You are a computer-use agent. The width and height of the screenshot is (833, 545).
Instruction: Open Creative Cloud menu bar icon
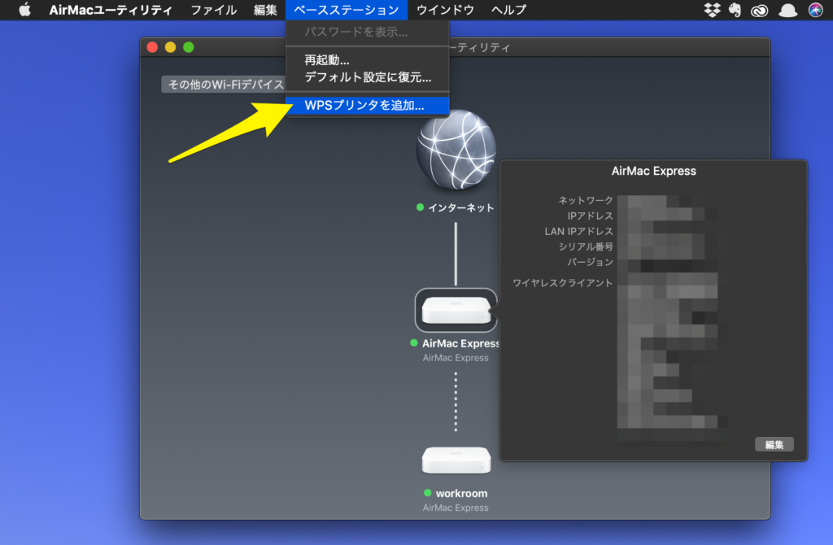(759, 10)
